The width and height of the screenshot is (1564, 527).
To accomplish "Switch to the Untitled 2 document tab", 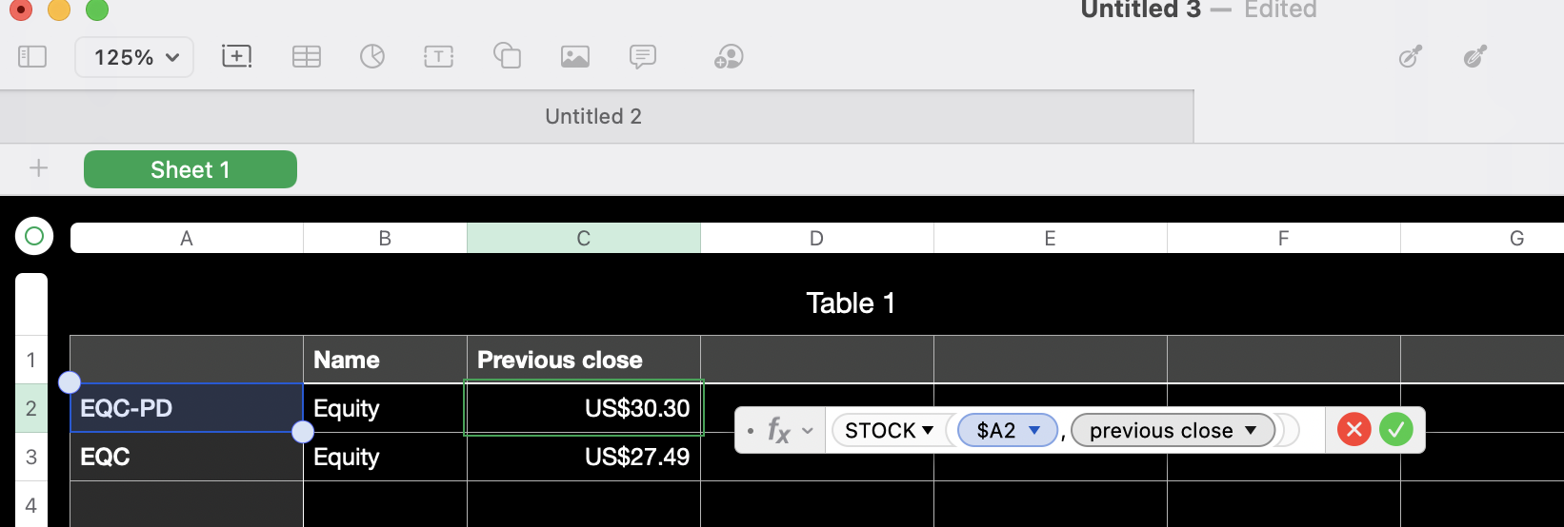I will click(593, 116).
